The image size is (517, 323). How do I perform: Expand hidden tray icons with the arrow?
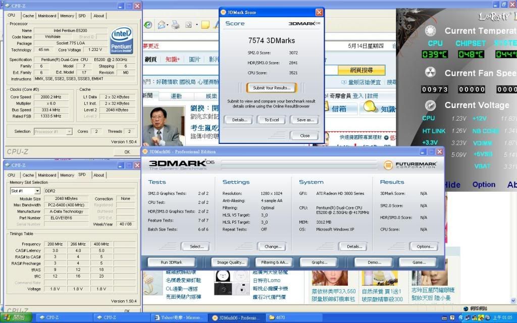[x=461, y=318]
